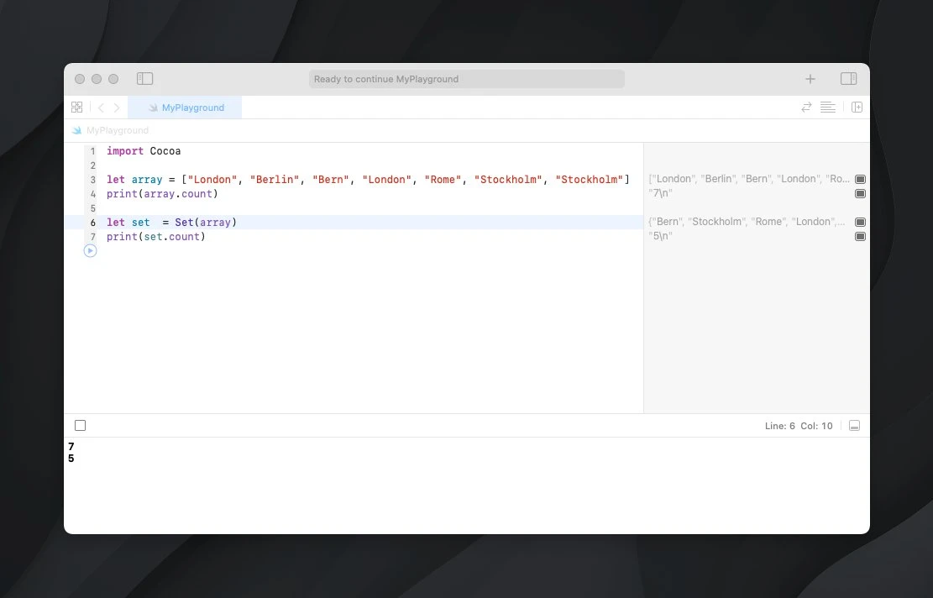Toggle the inspector panel on the right

[848, 79]
